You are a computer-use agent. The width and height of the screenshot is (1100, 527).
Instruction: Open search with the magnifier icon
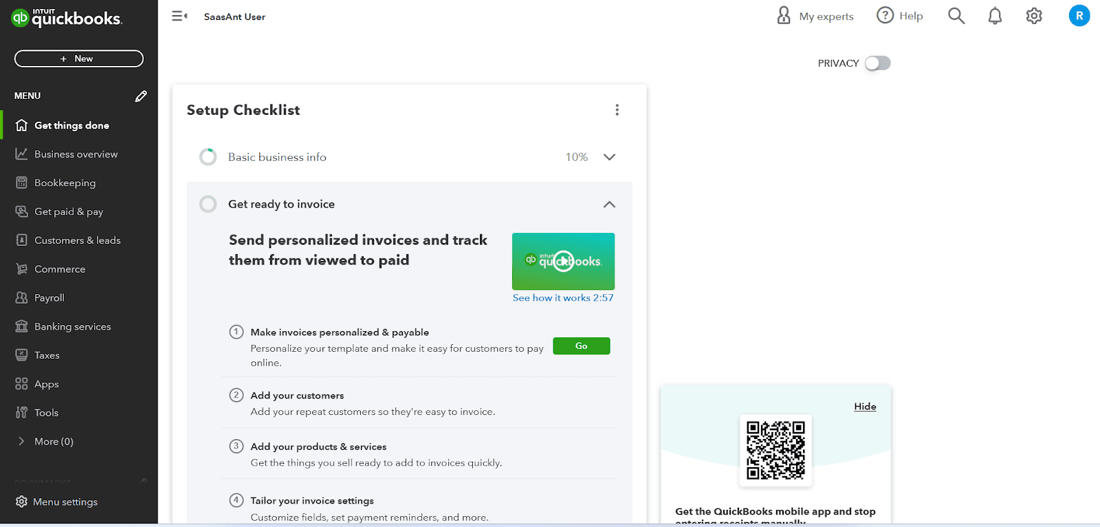point(956,16)
